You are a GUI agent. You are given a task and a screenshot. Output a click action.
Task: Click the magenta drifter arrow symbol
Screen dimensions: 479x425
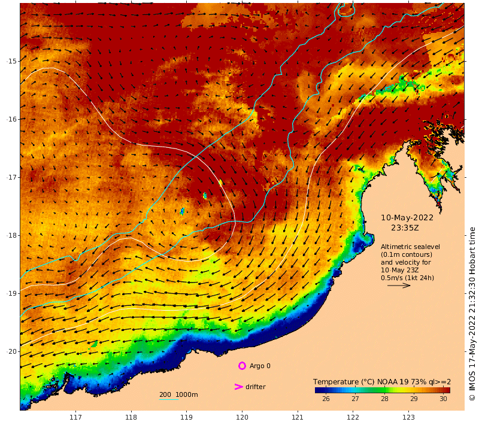tap(238, 387)
